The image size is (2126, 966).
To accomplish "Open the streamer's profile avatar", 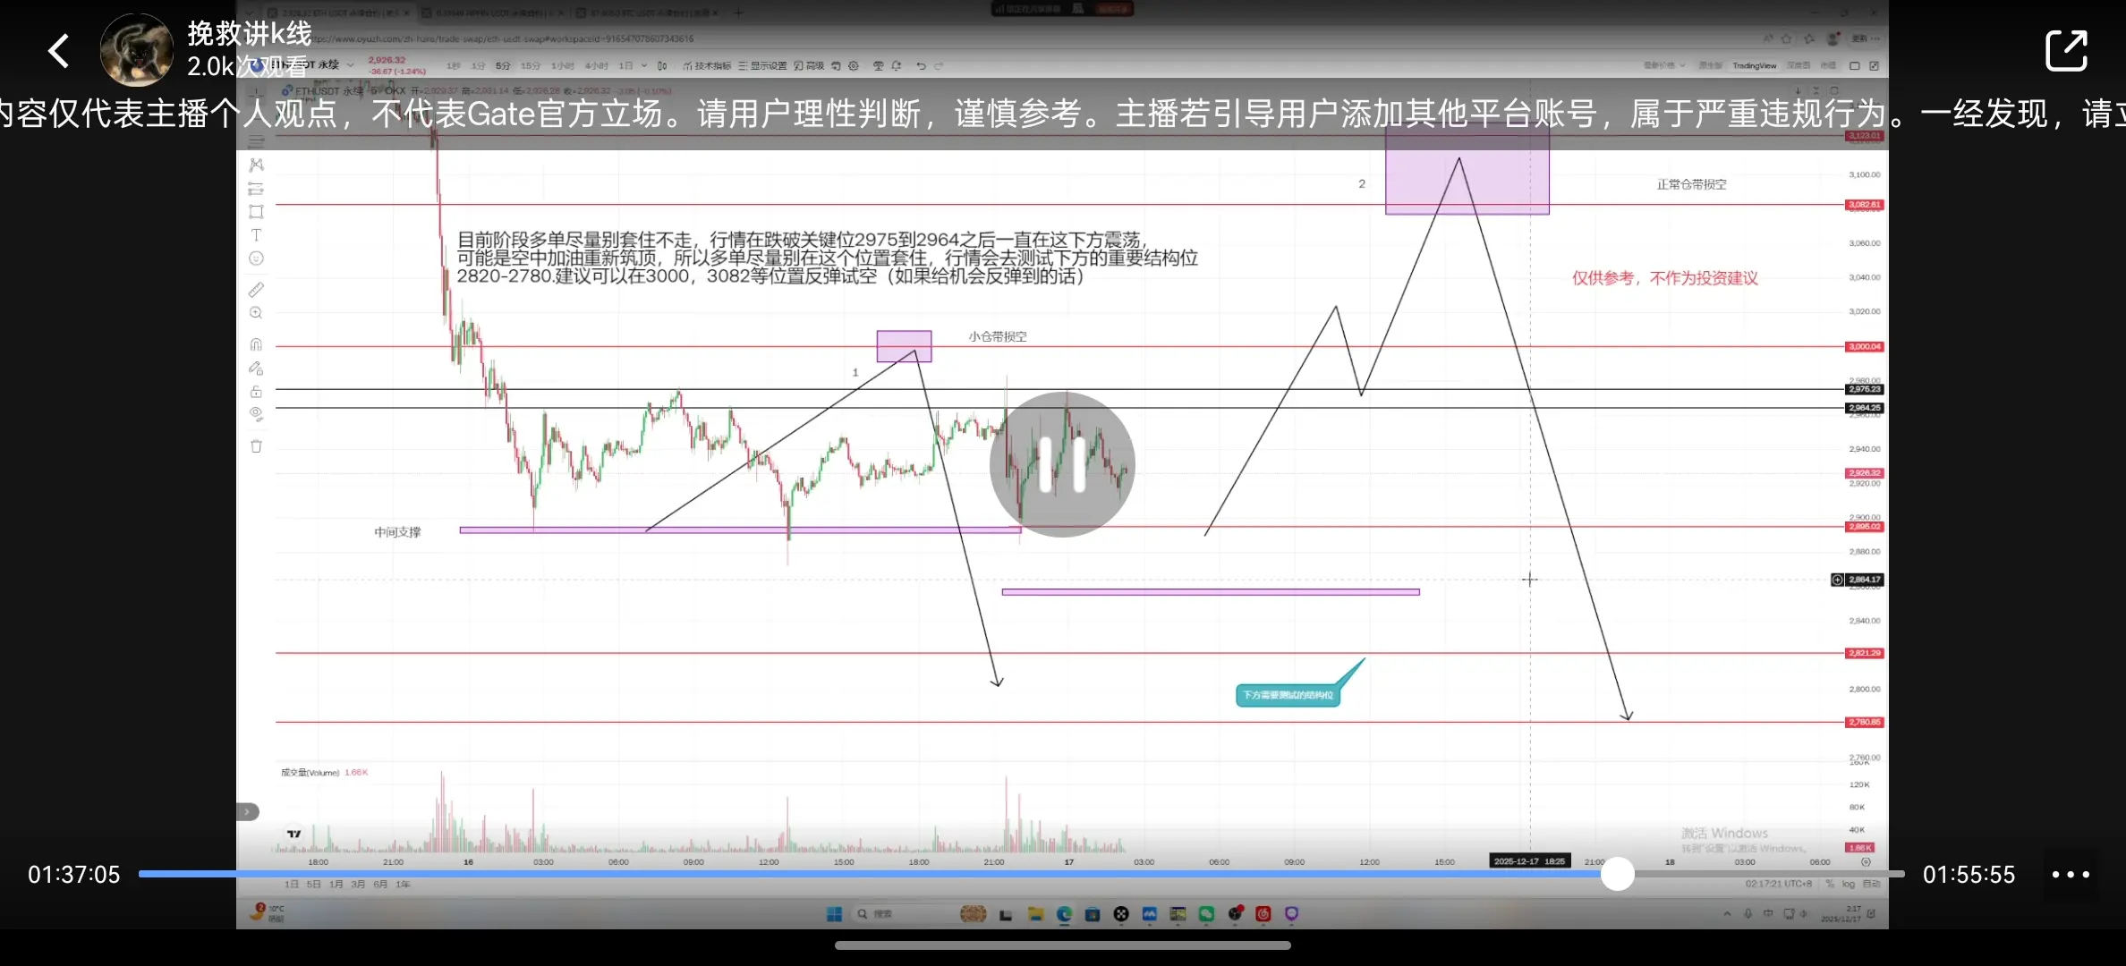I will click(x=136, y=51).
